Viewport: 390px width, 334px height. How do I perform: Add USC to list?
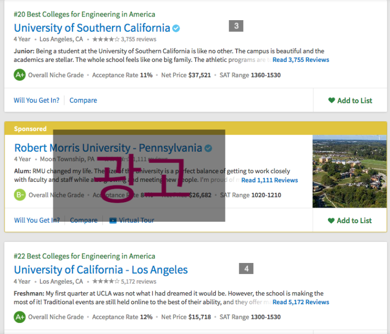(350, 101)
